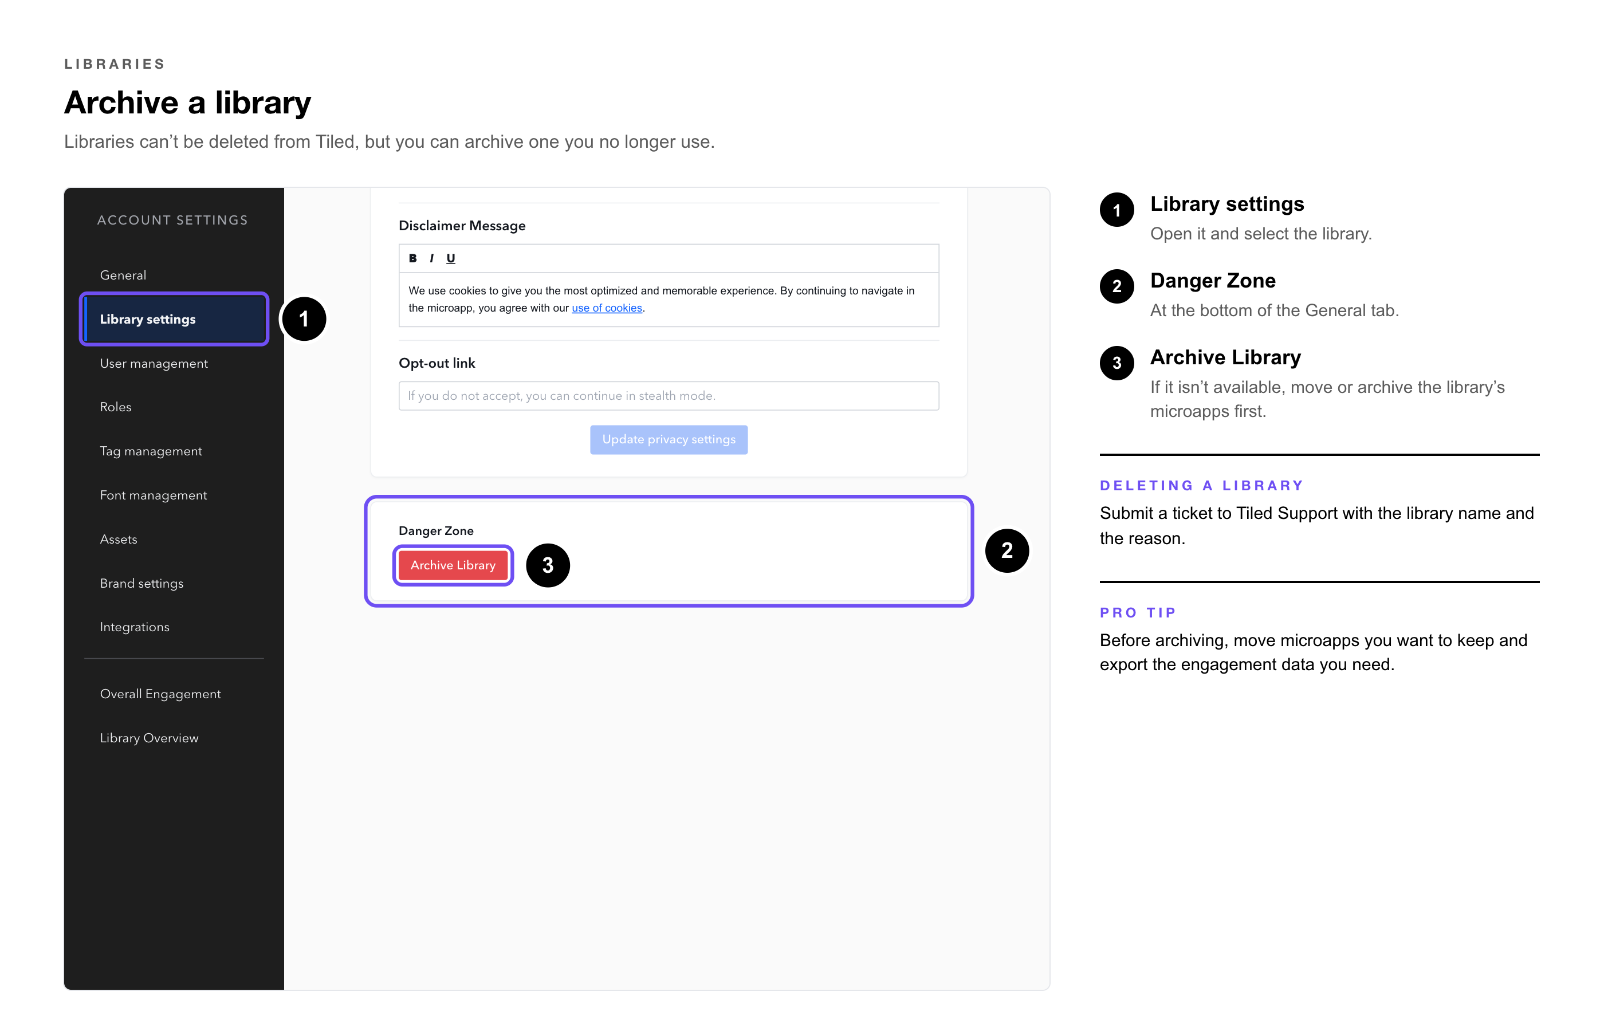Click the Danger Zone heading text

point(436,531)
